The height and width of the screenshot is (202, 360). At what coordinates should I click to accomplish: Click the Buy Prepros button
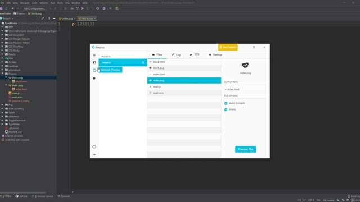228,47
